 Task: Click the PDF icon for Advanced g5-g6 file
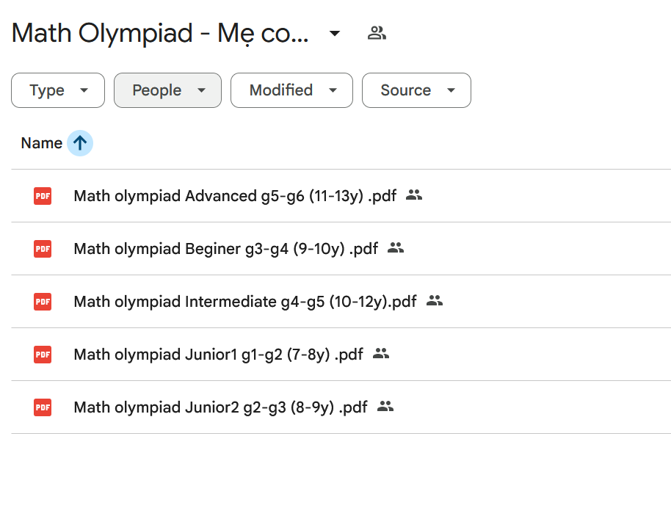[43, 196]
